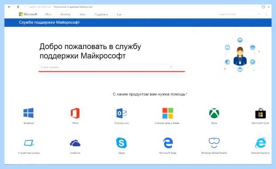Click the Microsoft Store text label
Image resolution: width=276 pixels, height=169 pixels.
click(x=260, y=123)
